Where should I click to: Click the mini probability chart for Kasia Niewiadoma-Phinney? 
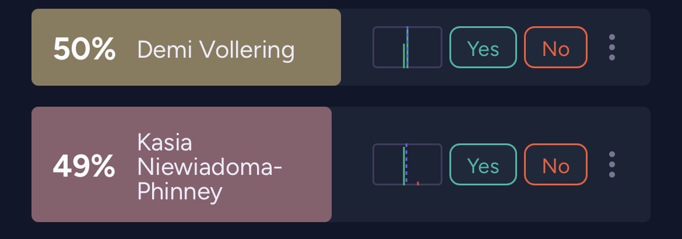coord(407,164)
